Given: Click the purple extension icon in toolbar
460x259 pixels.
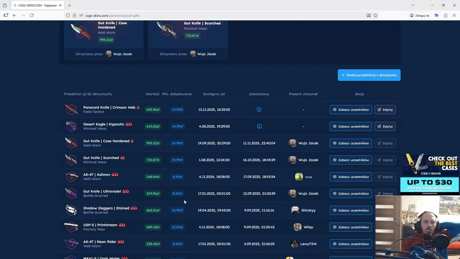Looking at the screenshot, I should coord(437,15).
